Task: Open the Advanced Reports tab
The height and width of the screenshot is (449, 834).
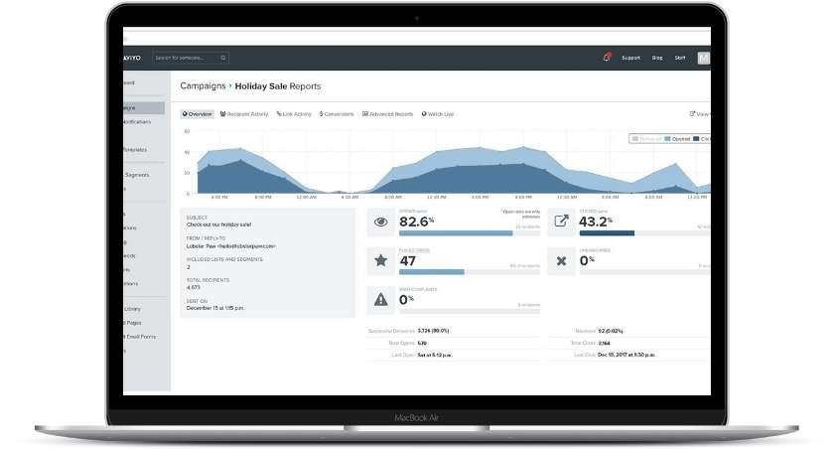Action: [388, 114]
